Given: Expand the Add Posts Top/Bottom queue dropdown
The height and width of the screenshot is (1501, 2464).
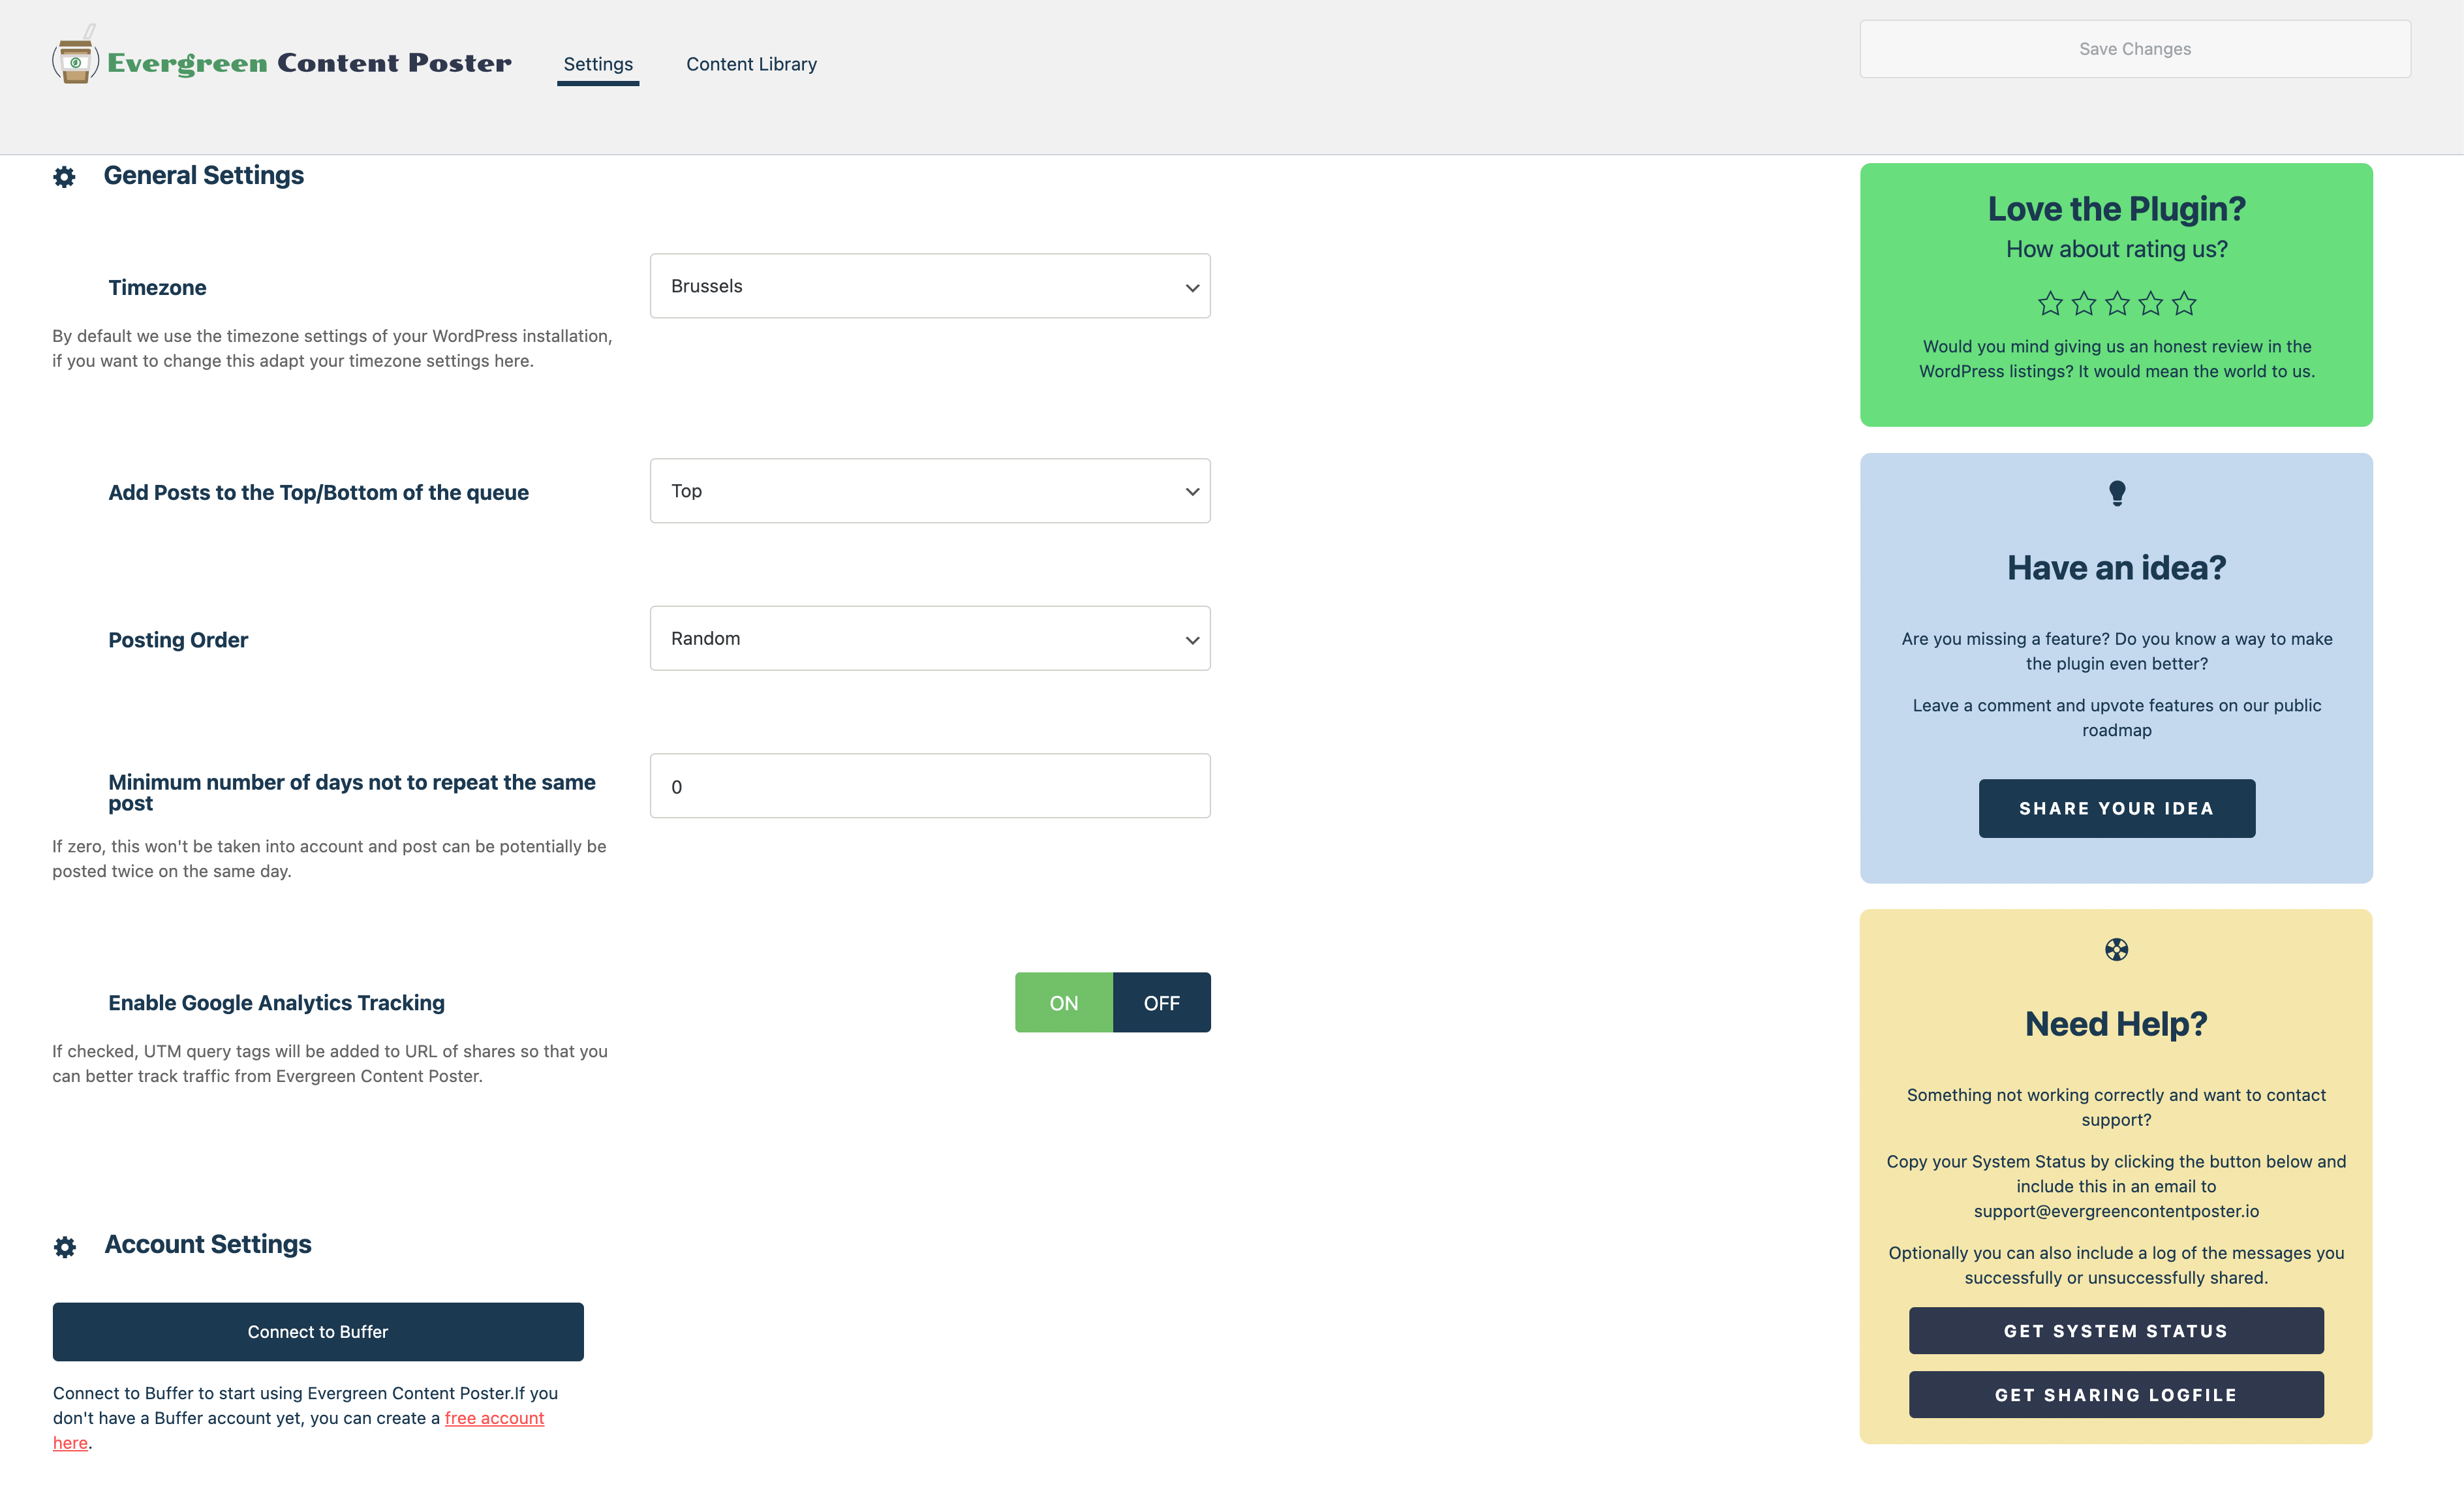Looking at the screenshot, I should click(929, 489).
